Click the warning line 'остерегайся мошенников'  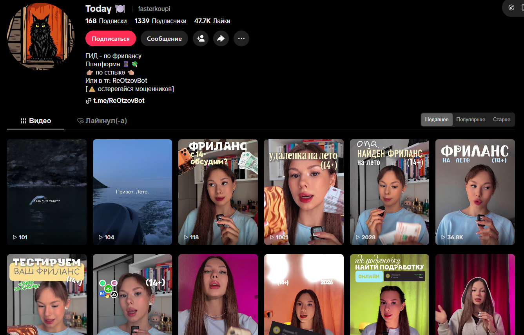(x=130, y=89)
